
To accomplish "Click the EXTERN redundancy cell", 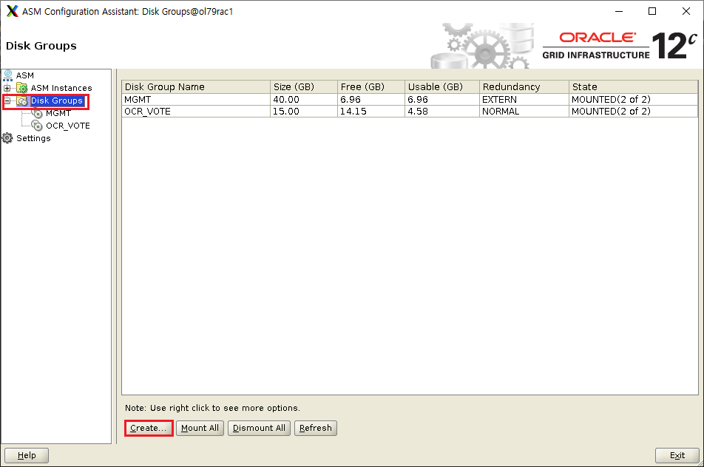I will (x=524, y=99).
